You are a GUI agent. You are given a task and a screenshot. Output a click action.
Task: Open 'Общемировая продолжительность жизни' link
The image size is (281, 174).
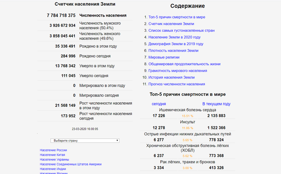(184, 64)
